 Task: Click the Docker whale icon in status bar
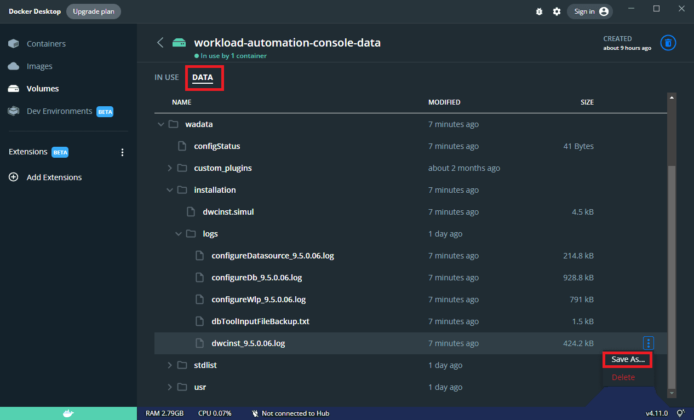point(68,413)
